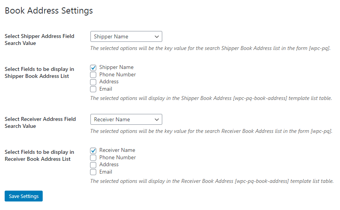Click the Receiver Book Address List fields label
Image resolution: width=340 pixels, height=210 pixels.
(39, 155)
